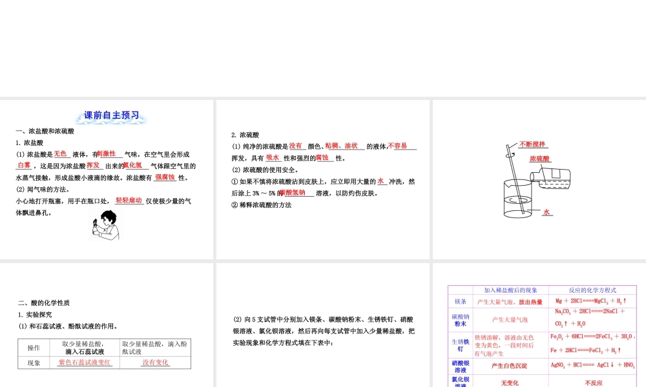Image resolution: width=646 pixels, height=387 pixels.
Task: Click the table cell containing 滴入石蕊试液
Action: point(85,348)
